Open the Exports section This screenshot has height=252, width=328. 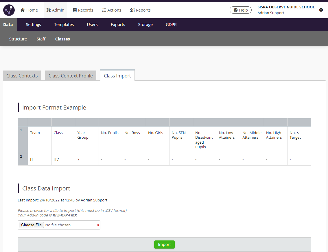click(118, 25)
